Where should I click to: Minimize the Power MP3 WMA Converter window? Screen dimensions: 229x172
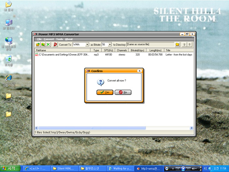click(182, 34)
